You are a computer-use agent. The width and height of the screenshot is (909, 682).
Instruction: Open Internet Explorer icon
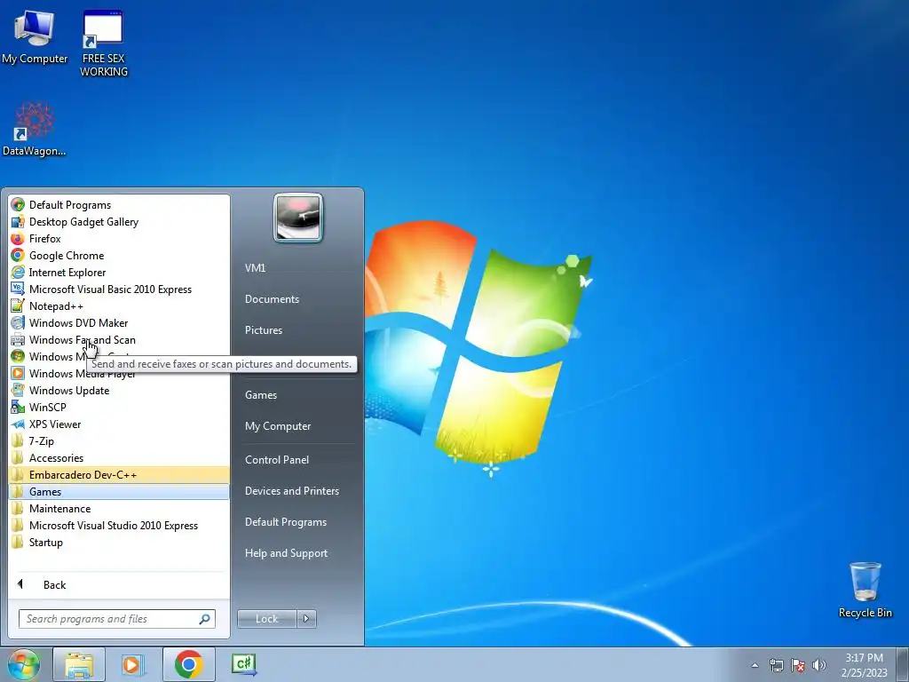[18, 272]
